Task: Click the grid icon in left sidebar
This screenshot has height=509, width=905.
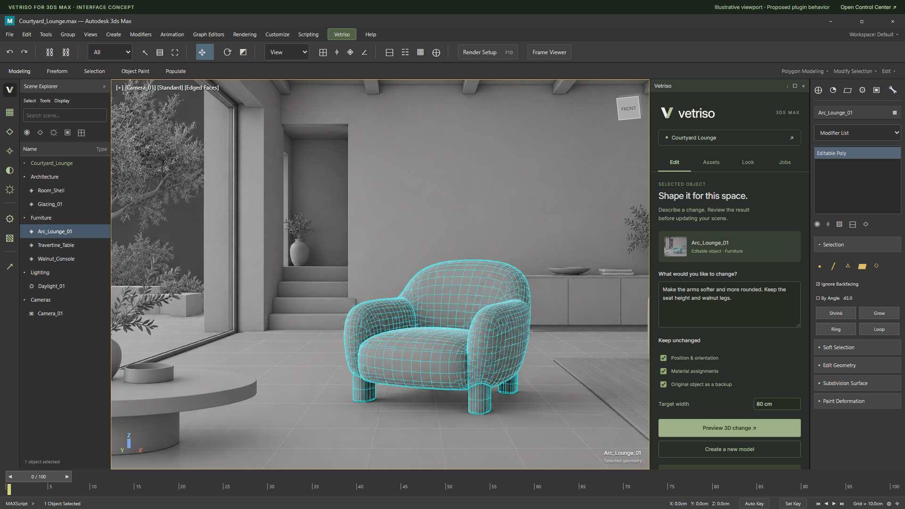Action: pos(9,112)
